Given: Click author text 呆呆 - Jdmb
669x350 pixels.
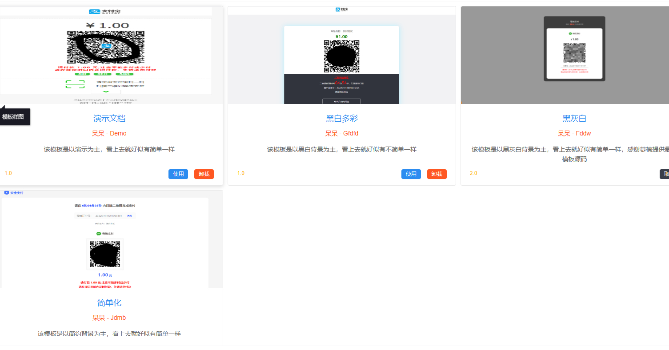Looking at the screenshot, I should click(x=109, y=318).
